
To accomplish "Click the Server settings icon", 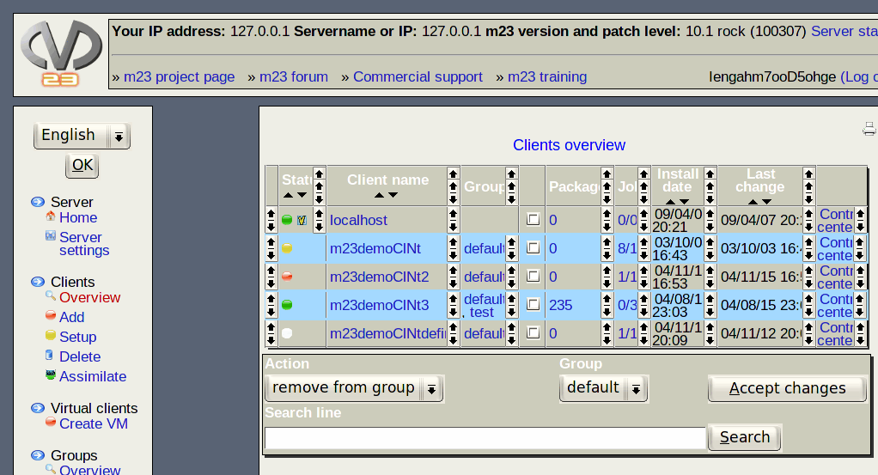I will [51, 236].
